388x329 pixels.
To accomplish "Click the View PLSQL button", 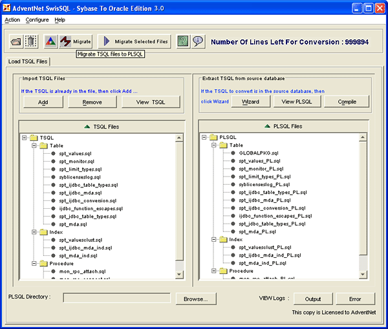I will (297, 101).
